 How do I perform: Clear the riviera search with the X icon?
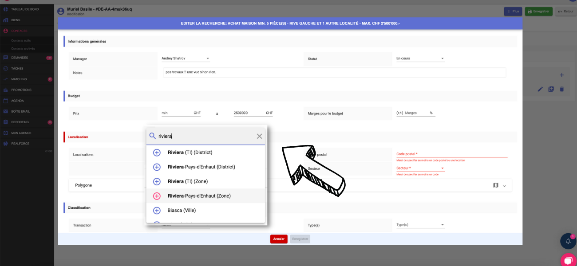[259, 136]
